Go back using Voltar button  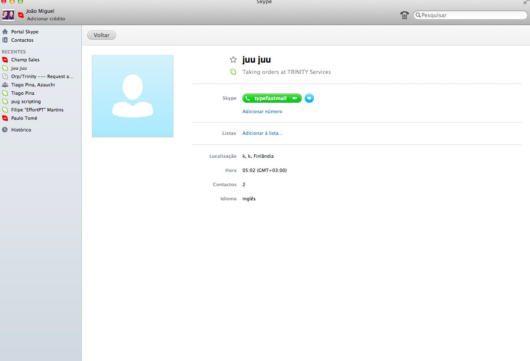click(101, 35)
